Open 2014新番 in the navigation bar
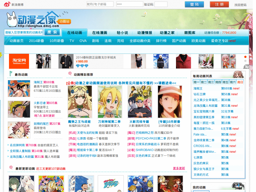 pos(36,41)
